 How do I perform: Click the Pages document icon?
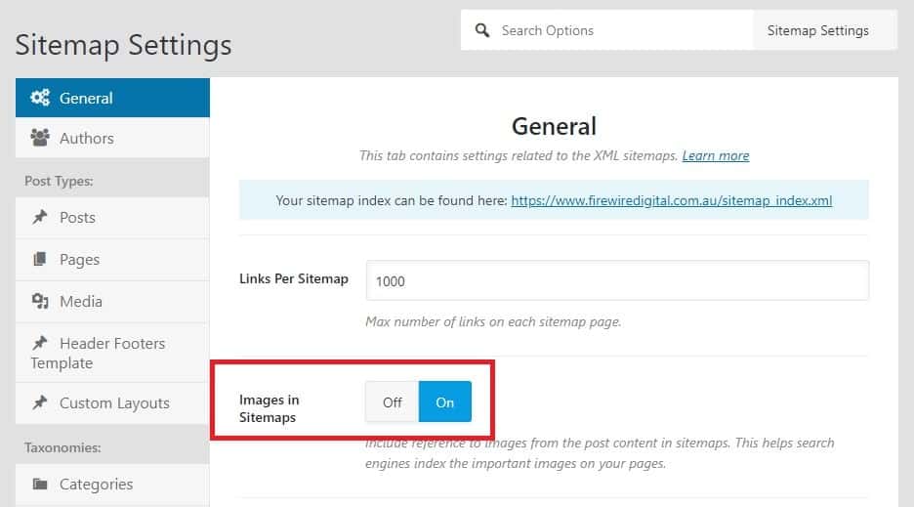pos(40,259)
